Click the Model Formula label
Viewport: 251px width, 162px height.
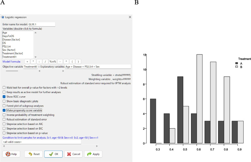[x=12, y=62]
